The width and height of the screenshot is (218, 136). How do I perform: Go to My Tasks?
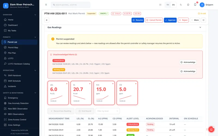click(19, 30)
